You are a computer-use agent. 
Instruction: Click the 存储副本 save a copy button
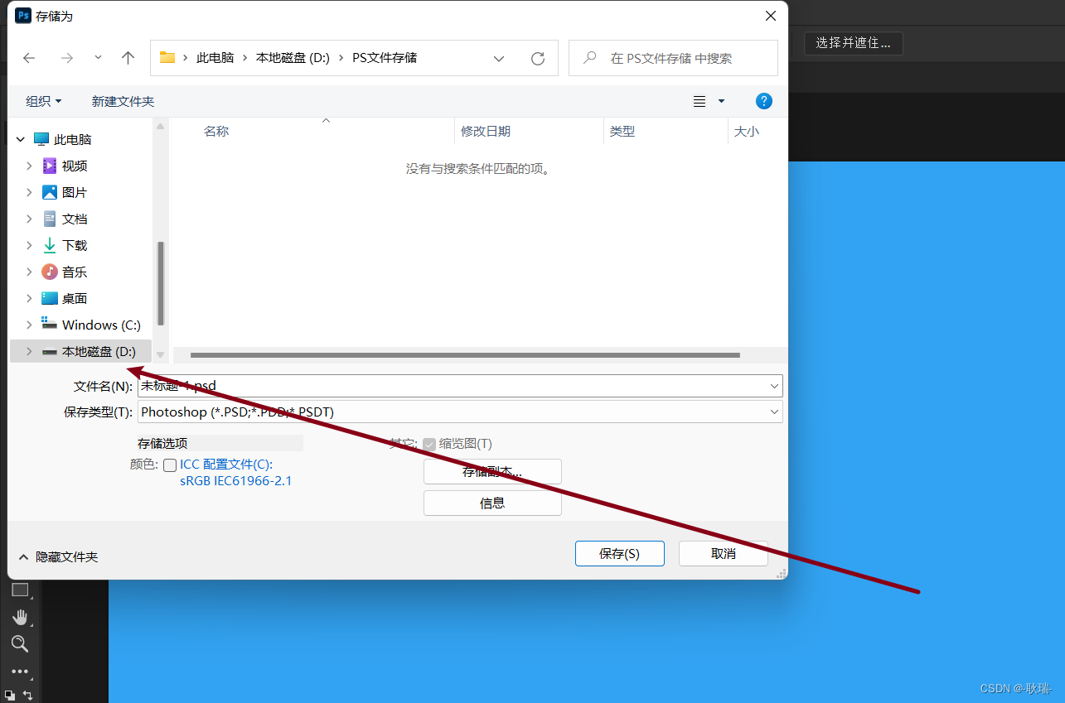point(492,471)
